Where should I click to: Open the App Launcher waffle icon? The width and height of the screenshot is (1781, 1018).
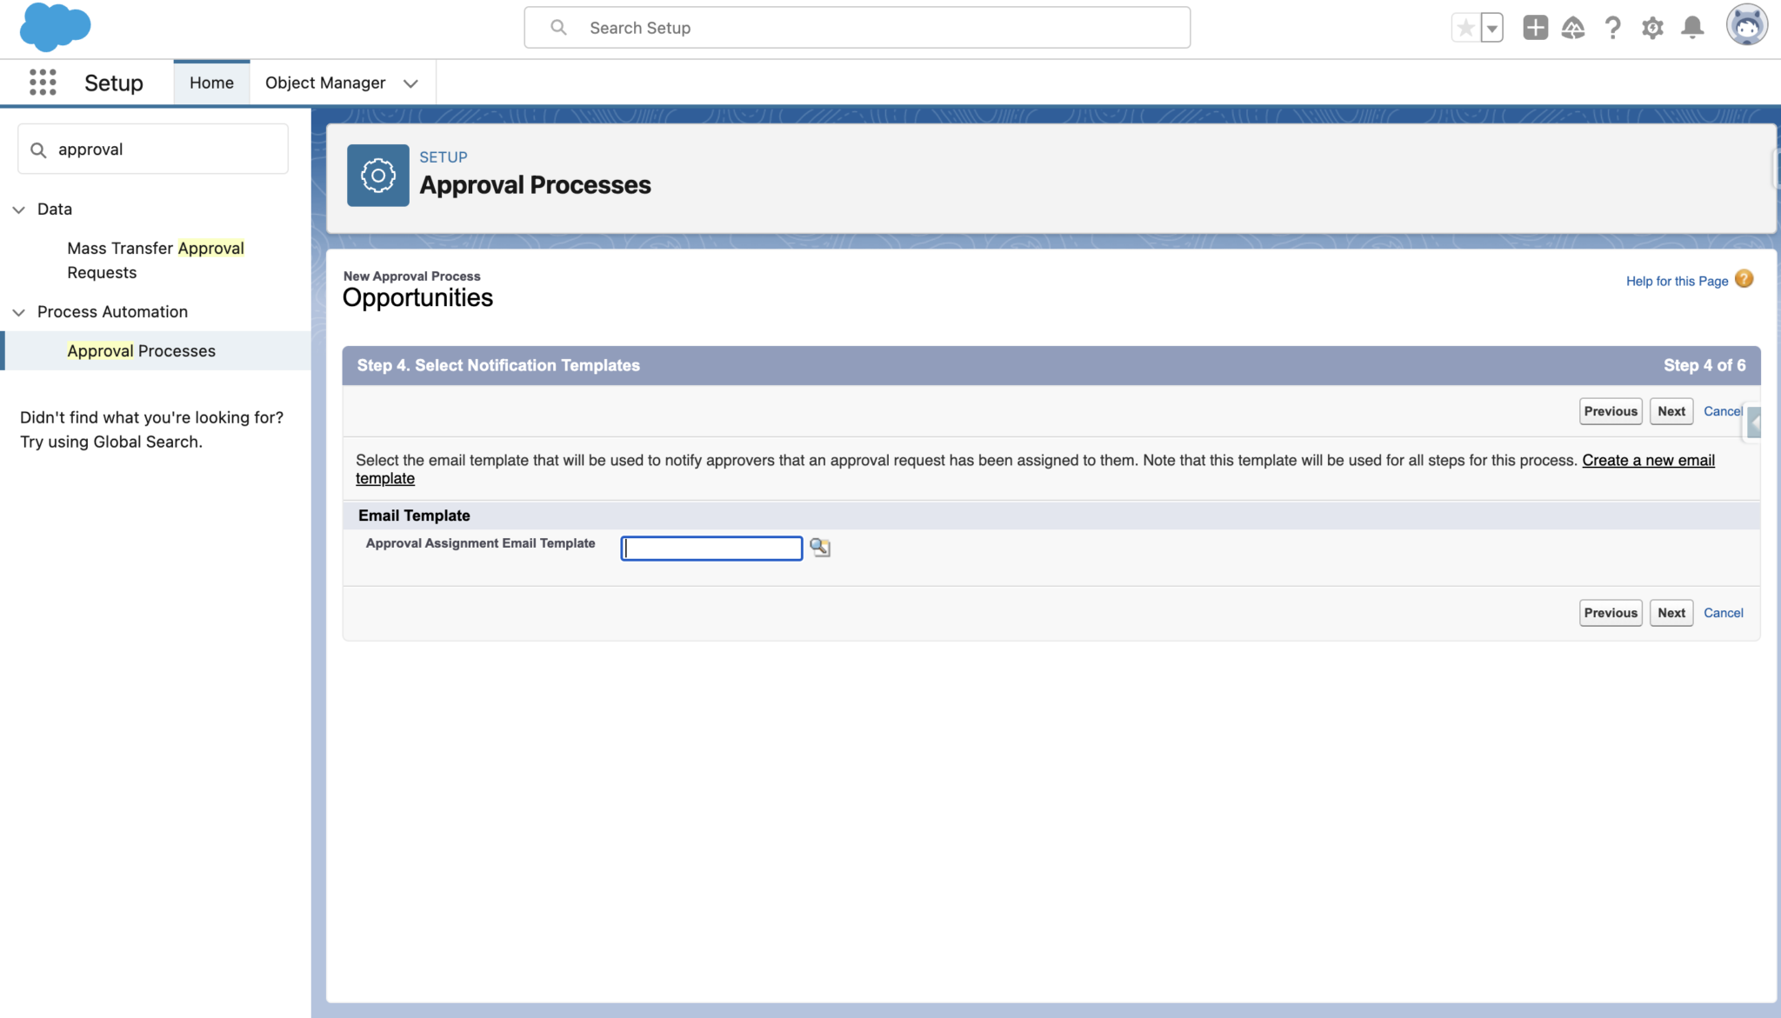click(x=42, y=82)
